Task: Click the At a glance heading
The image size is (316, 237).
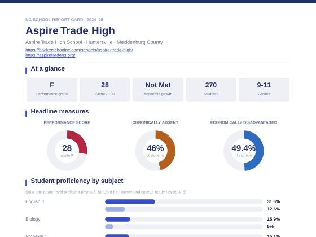Action: (48, 68)
